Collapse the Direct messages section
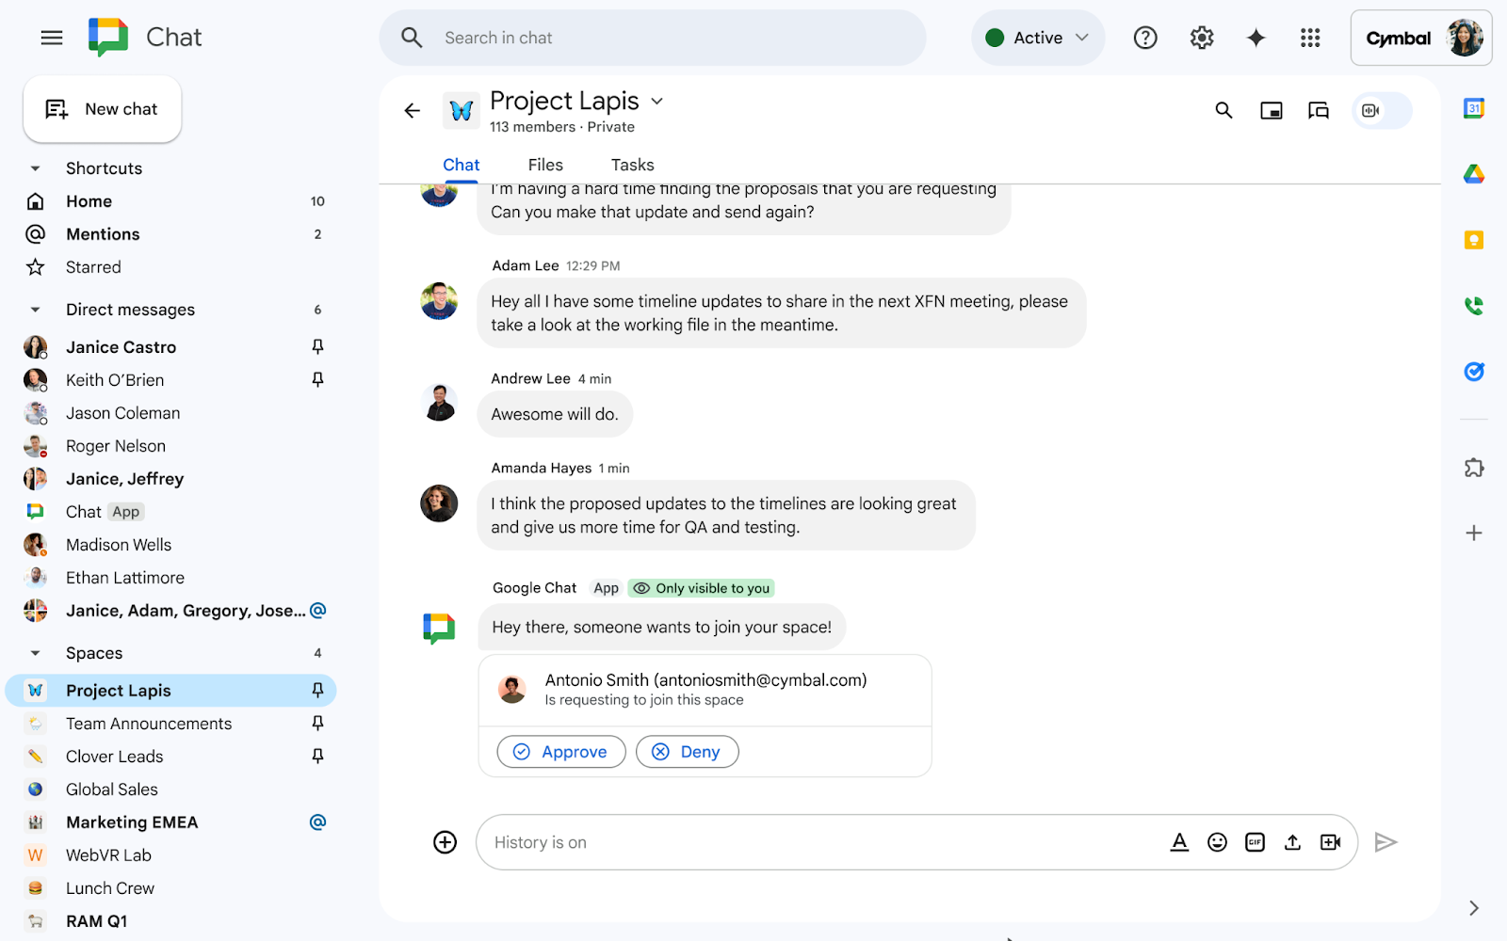This screenshot has width=1507, height=941. pos(36,310)
